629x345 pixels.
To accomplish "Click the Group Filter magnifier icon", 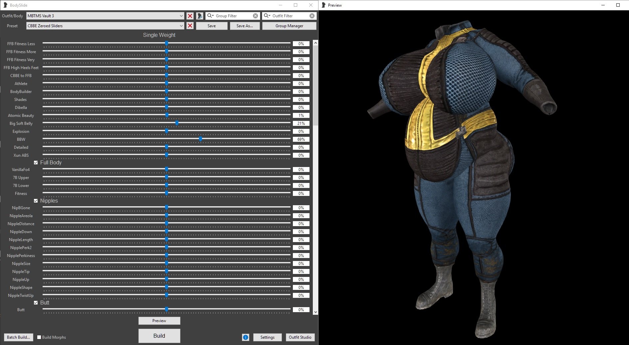I will tap(210, 16).
